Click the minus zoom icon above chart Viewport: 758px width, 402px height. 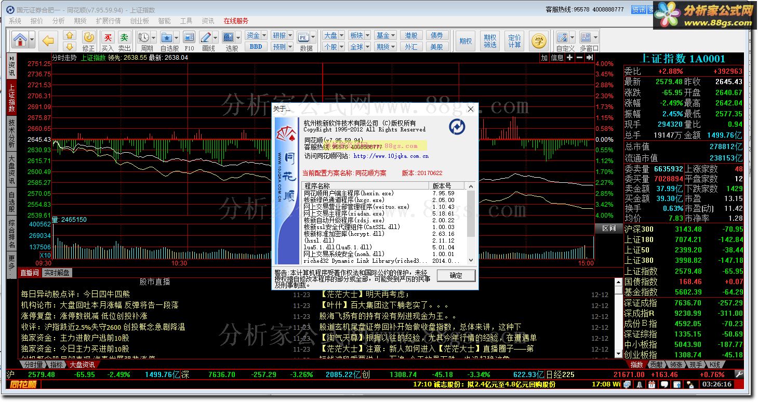(579, 58)
